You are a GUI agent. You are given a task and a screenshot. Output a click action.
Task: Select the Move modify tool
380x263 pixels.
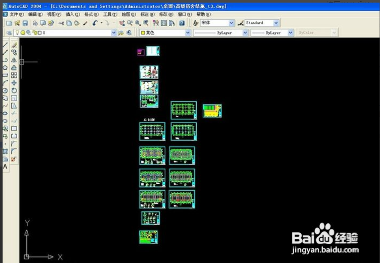(14, 83)
